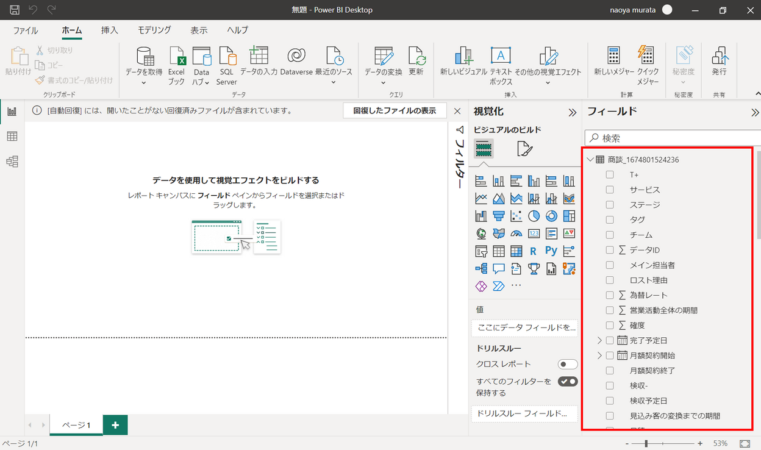Expand the 月額契約開始 date hierarchy
The image size is (761, 450).
pos(599,355)
